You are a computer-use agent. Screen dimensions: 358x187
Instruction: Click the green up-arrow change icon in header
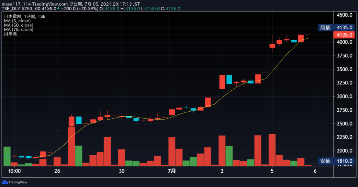pyautogui.click(x=58, y=8)
